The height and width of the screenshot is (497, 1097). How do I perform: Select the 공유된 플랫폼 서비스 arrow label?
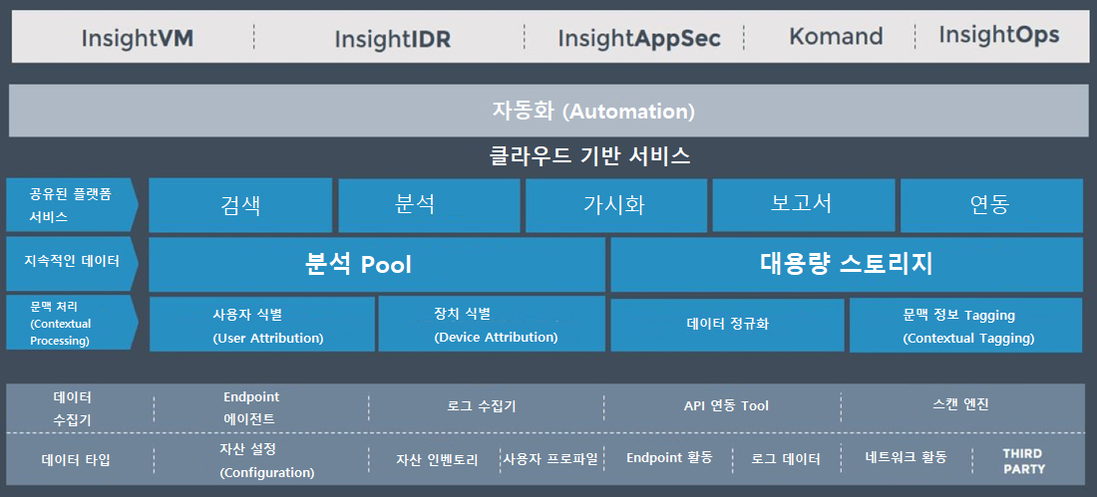click(x=72, y=205)
